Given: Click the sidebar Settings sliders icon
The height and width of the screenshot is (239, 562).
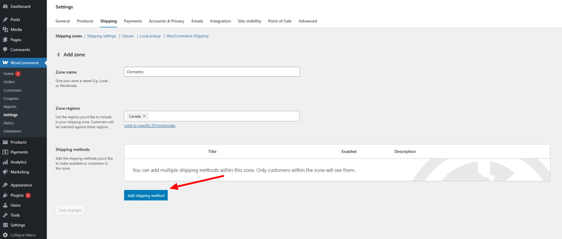Looking at the screenshot, I should 5,225.
